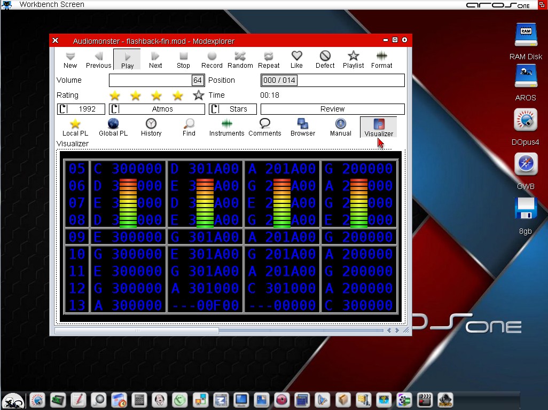Switch to the Visualizer view

[x=378, y=127]
